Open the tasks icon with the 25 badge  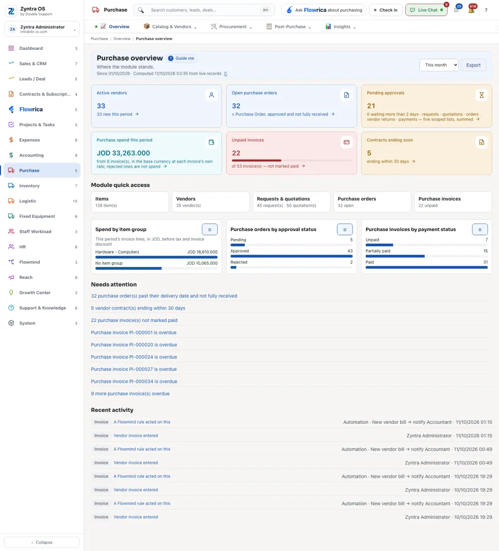point(456,10)
